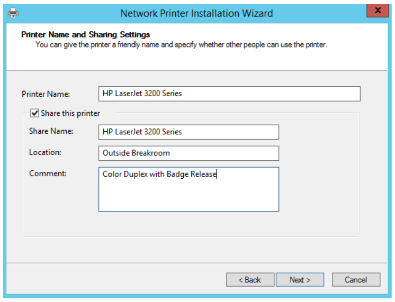Uncheck the Share this printer checkbox
This screenshot has height=302, width=395.
[34, 113]
